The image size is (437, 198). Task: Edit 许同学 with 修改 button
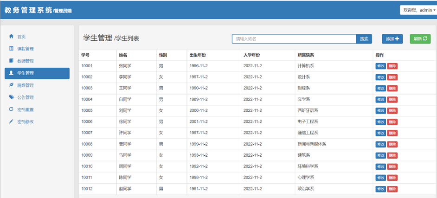click(380, 133)
